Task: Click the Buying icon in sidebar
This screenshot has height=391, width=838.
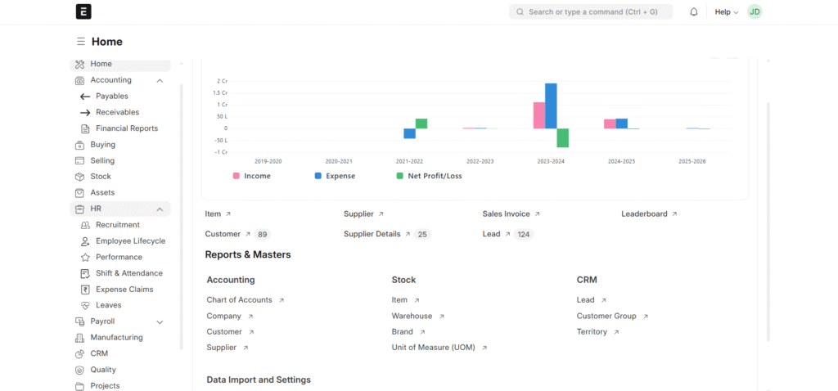Action: (79, 145)
